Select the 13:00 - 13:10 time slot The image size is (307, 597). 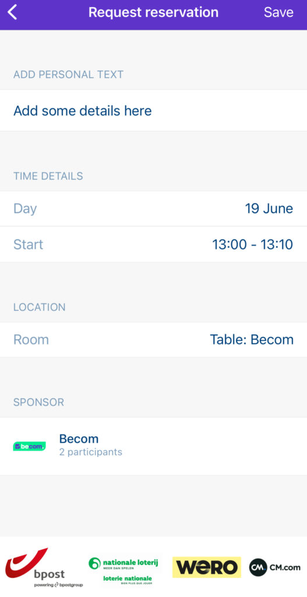click(253, 244)
